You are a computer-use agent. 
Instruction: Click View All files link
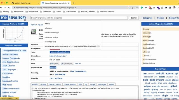[78, 64]
